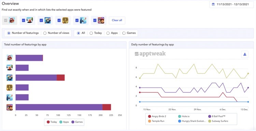Click 8 Ball Pool endpoint on 13 Dec

248,87
